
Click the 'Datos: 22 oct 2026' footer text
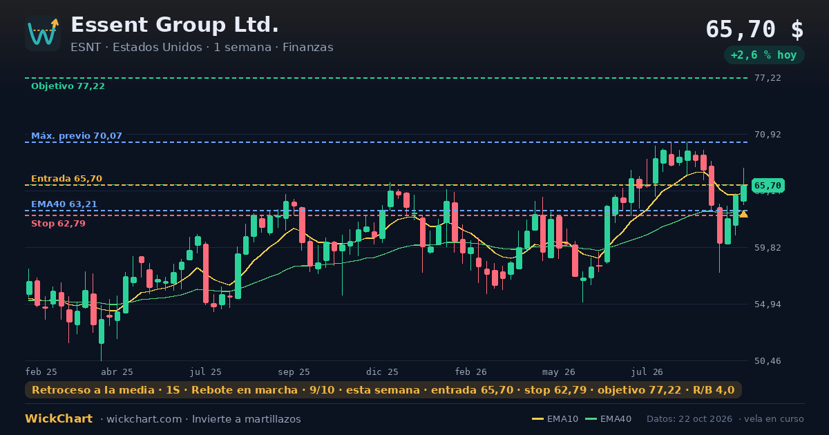pyautogui.click(x=690, y=419)
